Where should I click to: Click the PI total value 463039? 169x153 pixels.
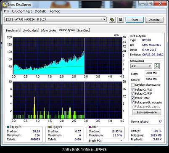[x=35, y=139]
